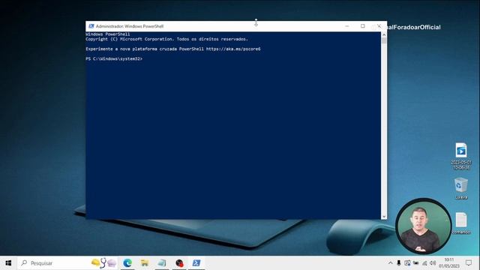This screenshot has height=270, width=480.
Task: Select the comando file on the desktop
Action: pos(461,223)
